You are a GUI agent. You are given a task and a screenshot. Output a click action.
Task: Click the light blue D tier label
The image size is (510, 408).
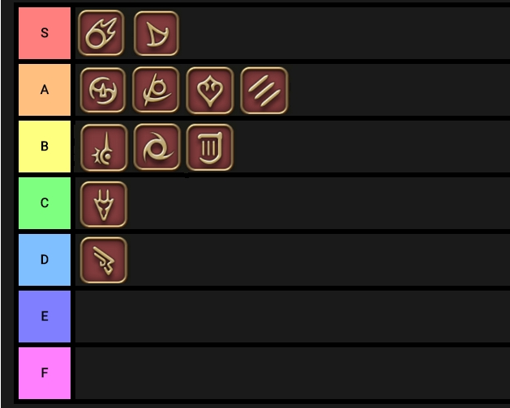(45, 260)
